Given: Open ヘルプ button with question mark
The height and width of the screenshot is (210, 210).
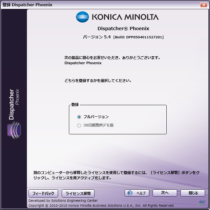Looking at the screenshot, I should tap(137, 193).
